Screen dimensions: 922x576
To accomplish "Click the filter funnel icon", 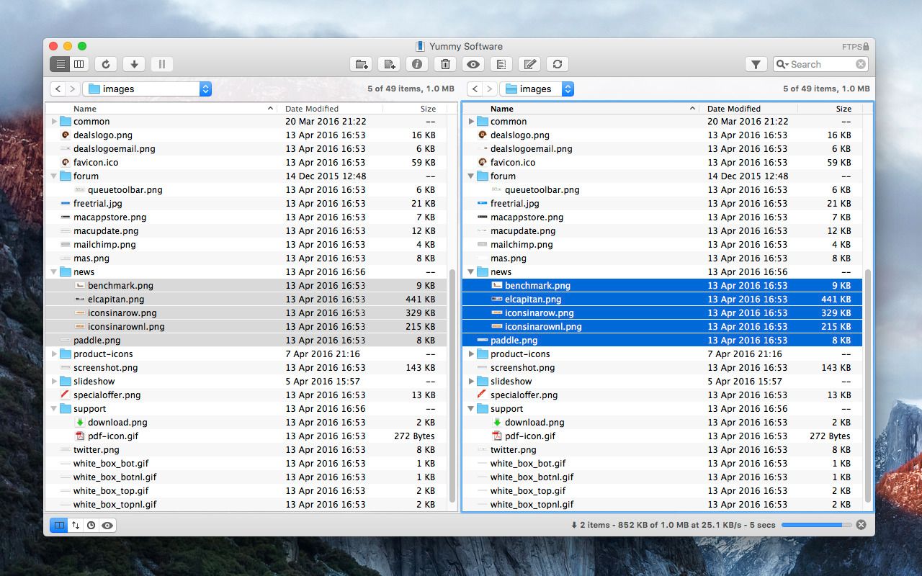I will (x=756, y=64).
